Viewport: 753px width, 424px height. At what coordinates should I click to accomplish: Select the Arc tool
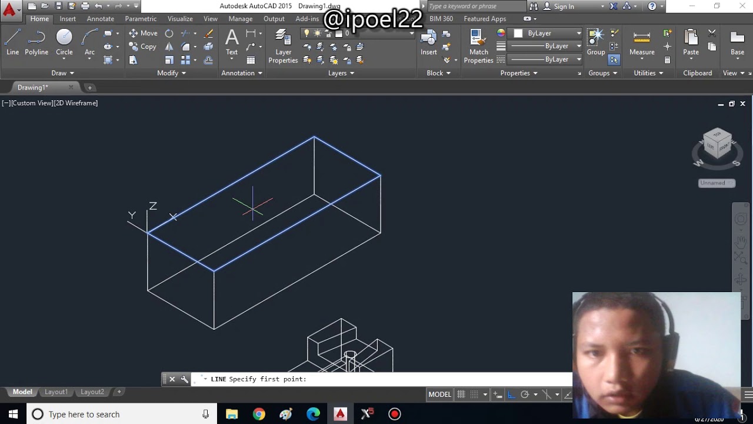(x=89, y=42)
